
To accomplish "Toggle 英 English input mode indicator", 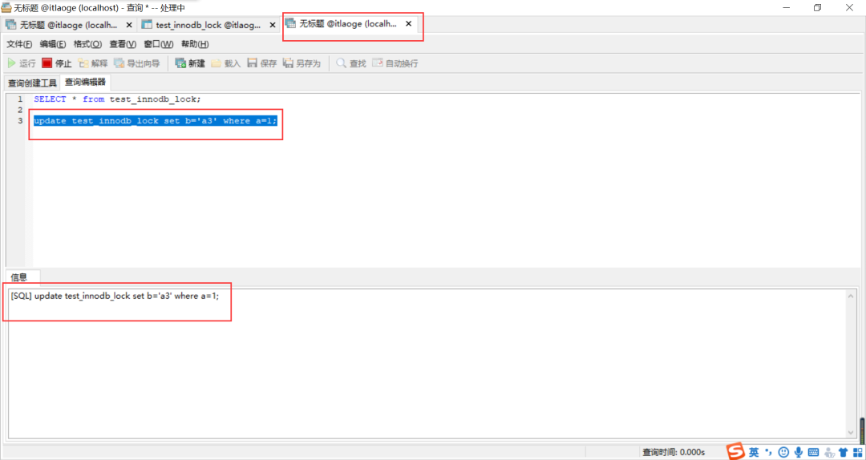I will (754, 452).
